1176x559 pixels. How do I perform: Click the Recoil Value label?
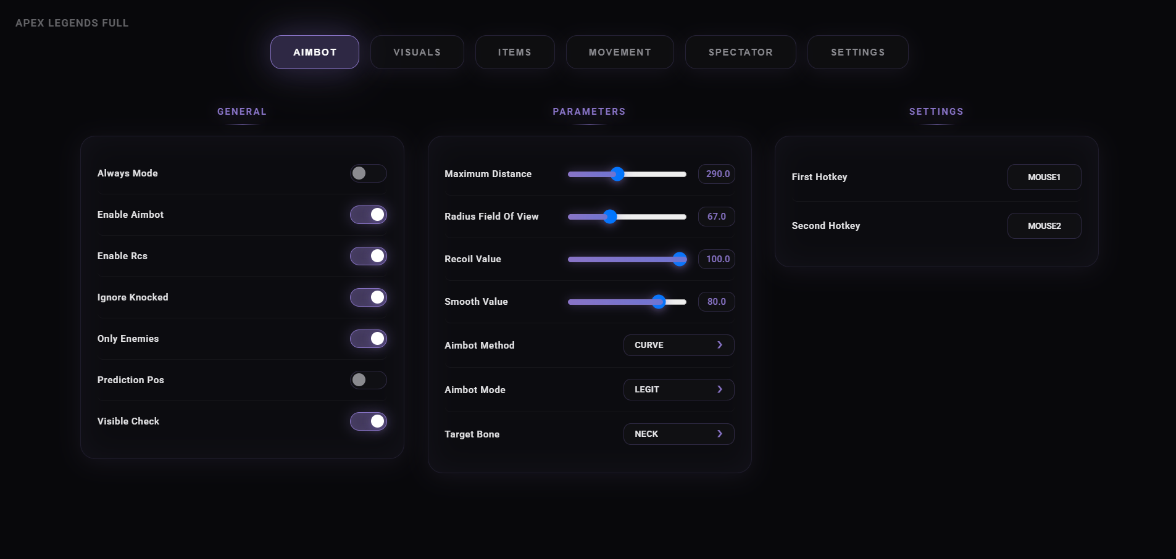[473, 259]
